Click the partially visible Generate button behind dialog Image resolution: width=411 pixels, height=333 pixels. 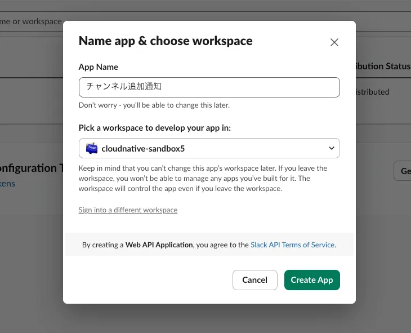point(403,171)
